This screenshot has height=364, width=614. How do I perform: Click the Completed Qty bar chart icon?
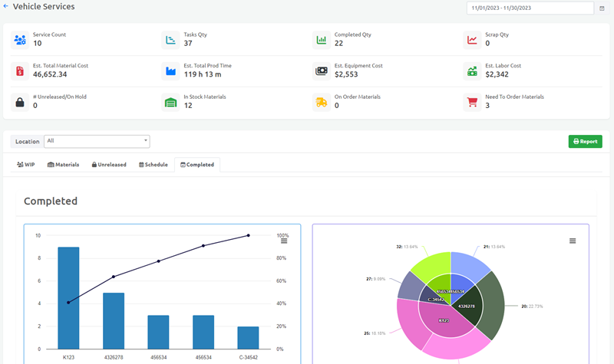coord(322,40)
